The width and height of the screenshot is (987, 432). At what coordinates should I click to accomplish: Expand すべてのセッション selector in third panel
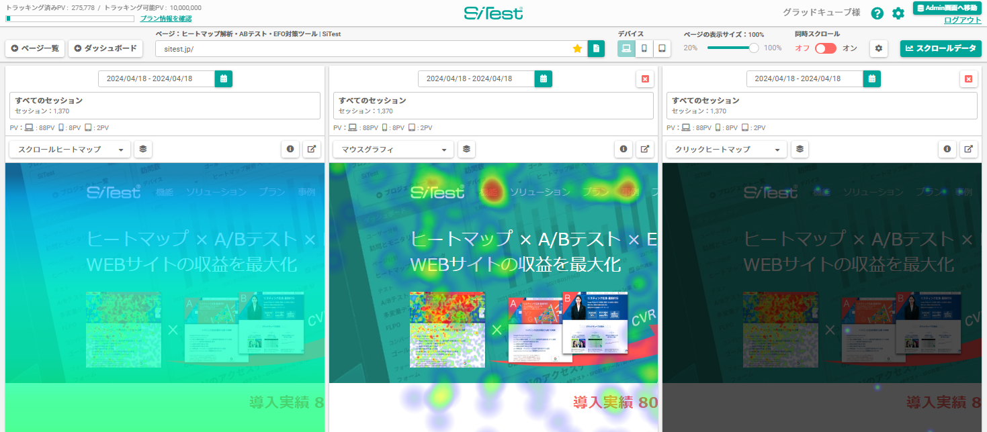(822, 106)
